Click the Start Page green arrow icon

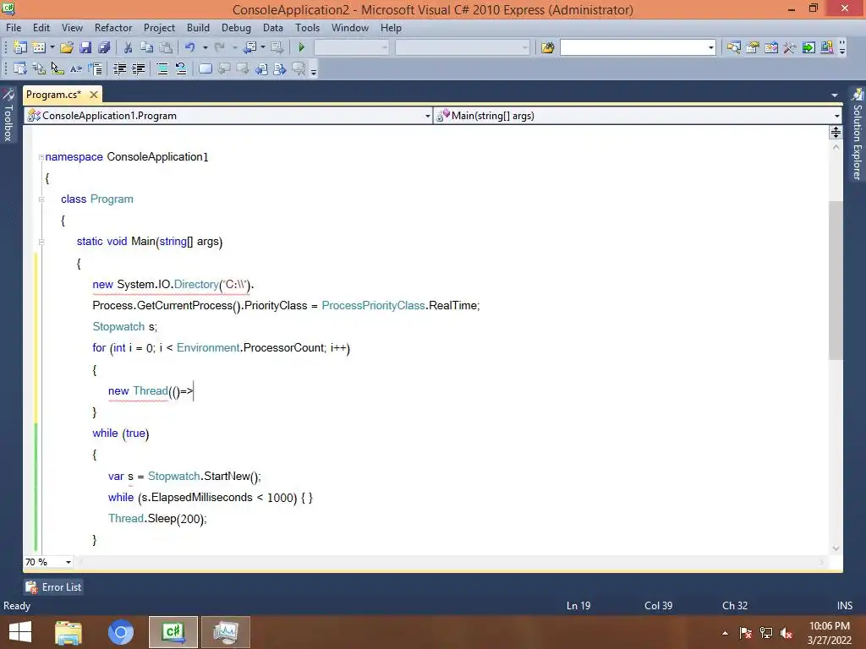(x=808, y=47)
